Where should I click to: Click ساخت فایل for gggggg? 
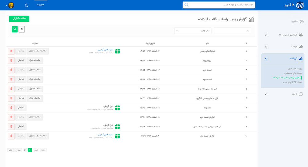(35, 60)
